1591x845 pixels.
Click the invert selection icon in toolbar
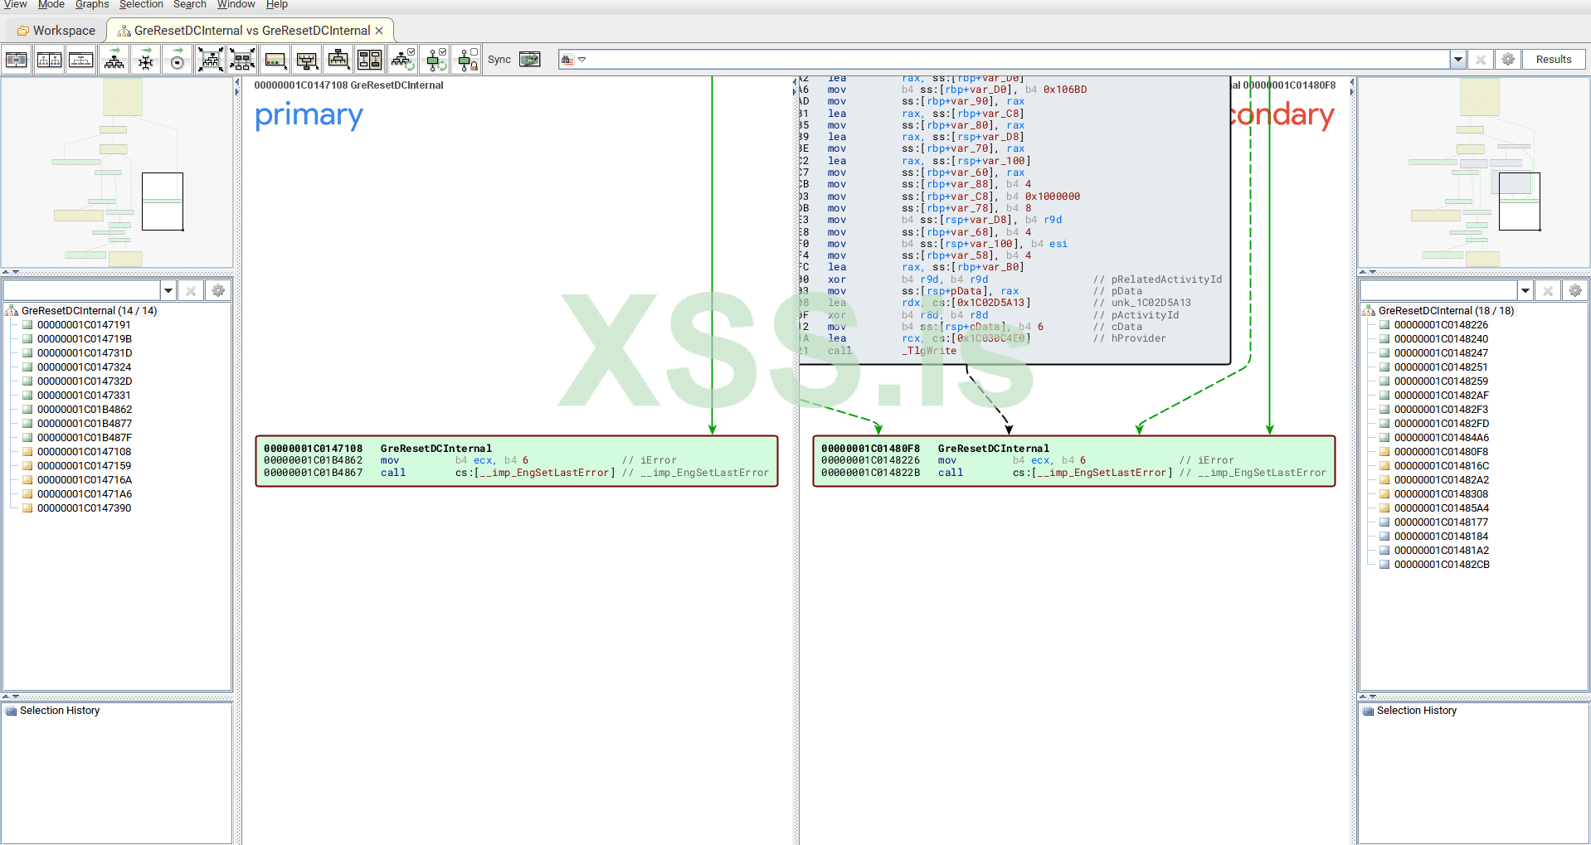point(370,60)
